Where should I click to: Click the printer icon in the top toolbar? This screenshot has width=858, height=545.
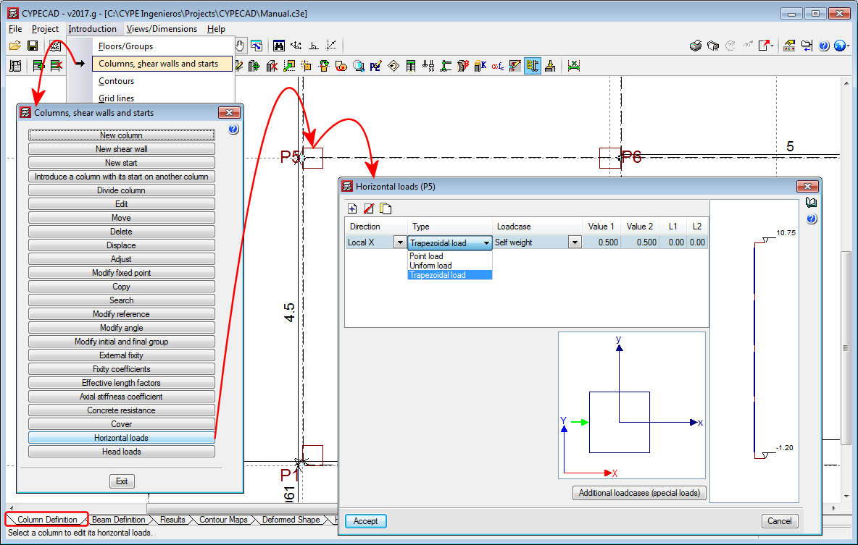tap(695, 46)
